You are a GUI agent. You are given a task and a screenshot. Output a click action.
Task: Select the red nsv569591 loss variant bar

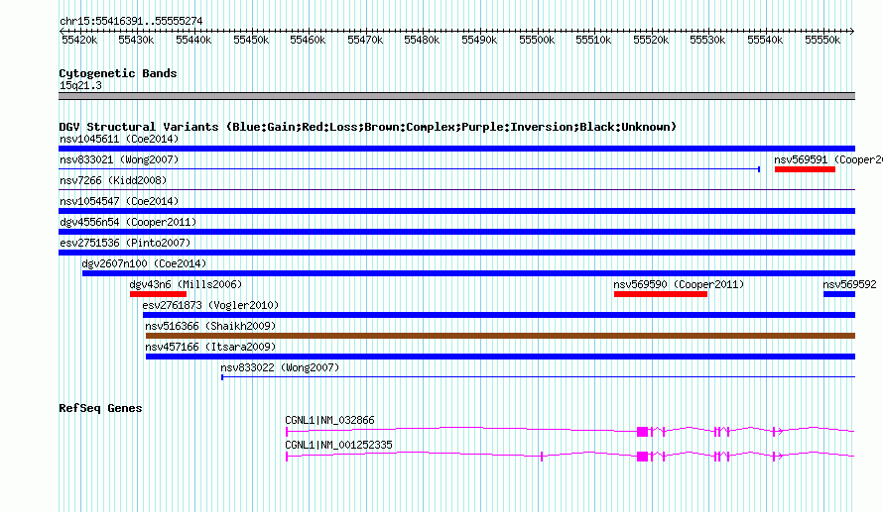805,169
